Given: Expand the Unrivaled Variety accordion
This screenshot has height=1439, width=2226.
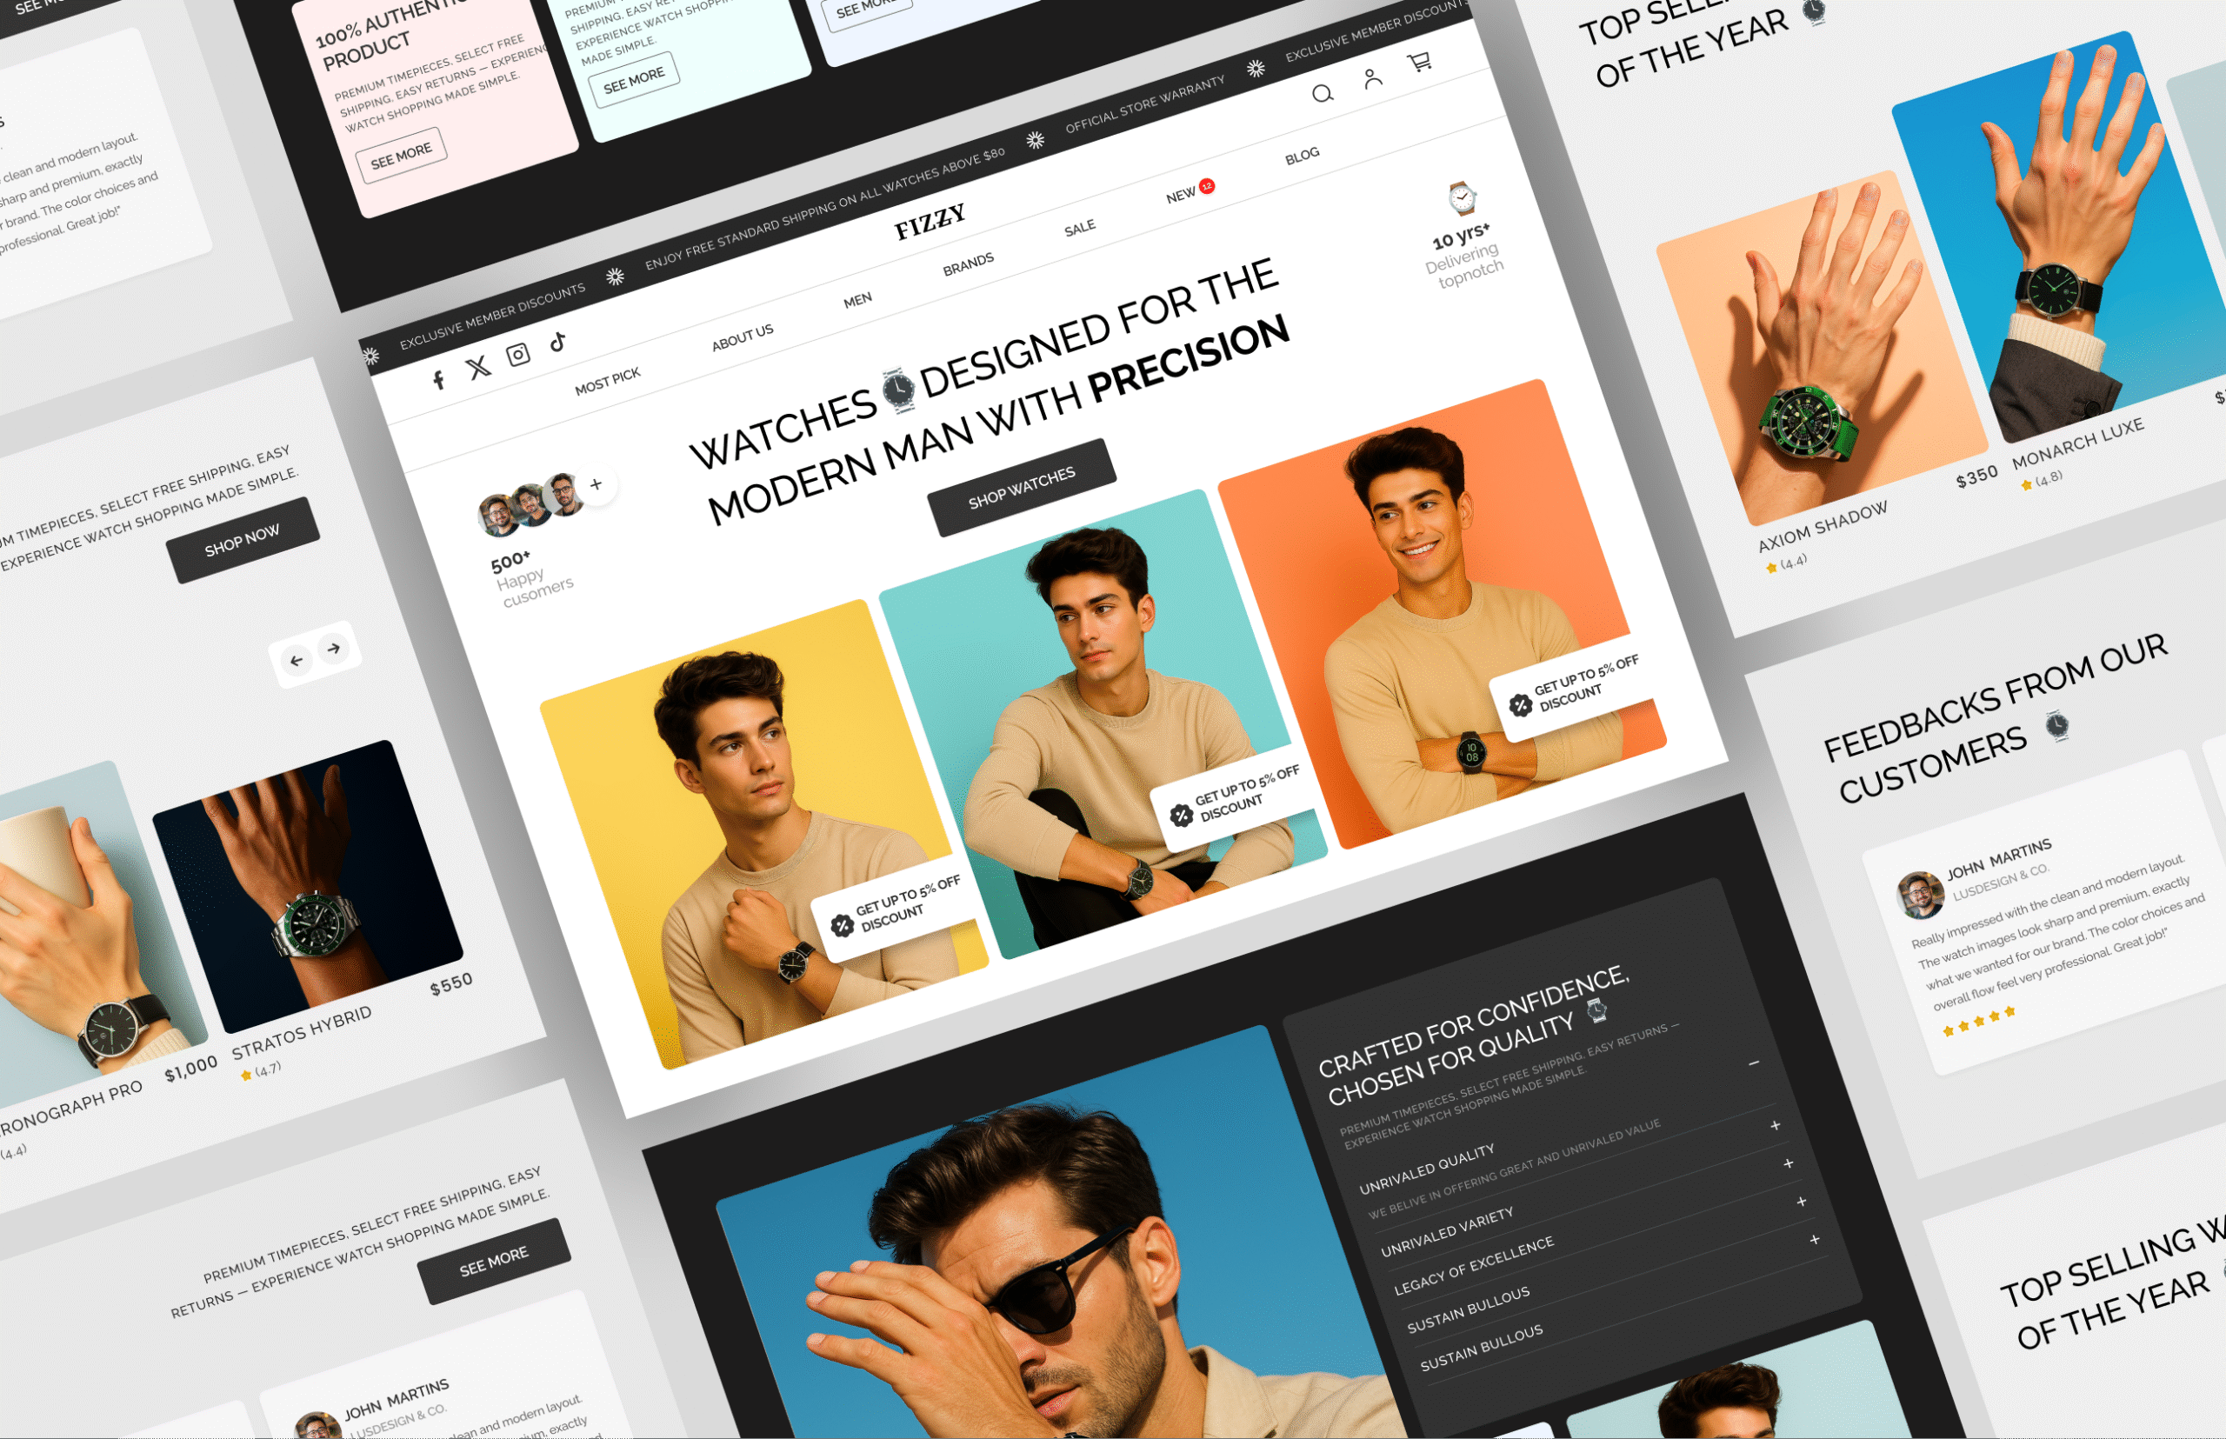Looking at the screenshot, I should click(1788, 1164).
